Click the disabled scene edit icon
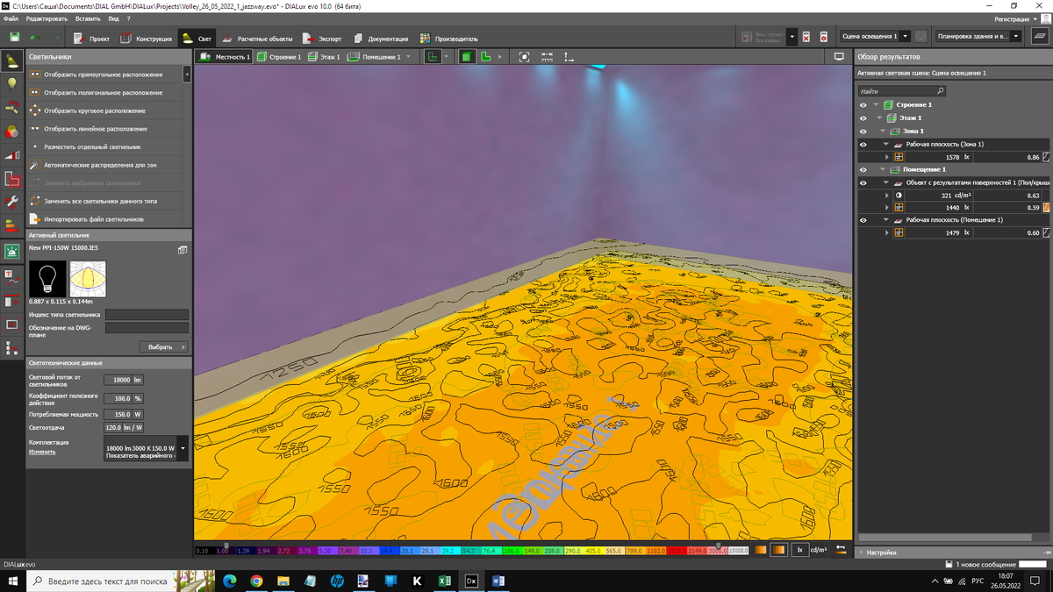The image size is (1053, 592). click(920, 37)
